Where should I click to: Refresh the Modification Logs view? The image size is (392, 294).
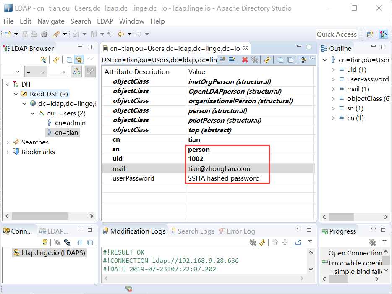262,242
